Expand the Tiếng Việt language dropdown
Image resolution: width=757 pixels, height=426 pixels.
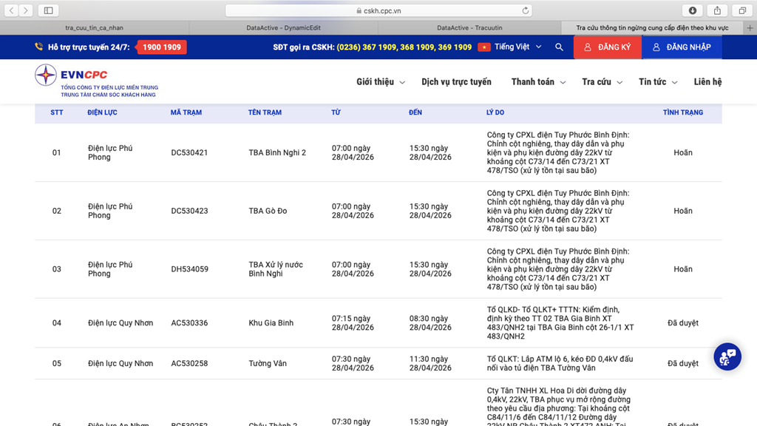517,47
